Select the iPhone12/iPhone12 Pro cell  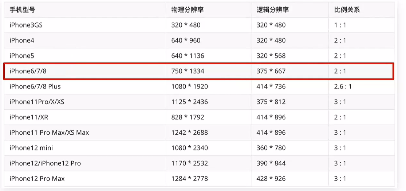tap(45, 163)
